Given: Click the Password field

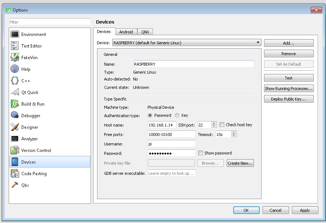Looking at the screenshot, I should [x=172, y=153].
